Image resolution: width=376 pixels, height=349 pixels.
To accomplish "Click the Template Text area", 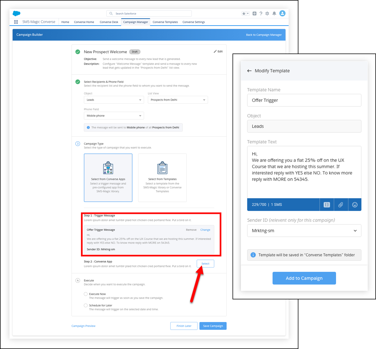I will click(304, 172).
